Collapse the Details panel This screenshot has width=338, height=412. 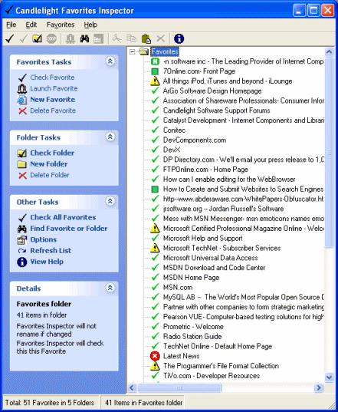pos(110,288)
